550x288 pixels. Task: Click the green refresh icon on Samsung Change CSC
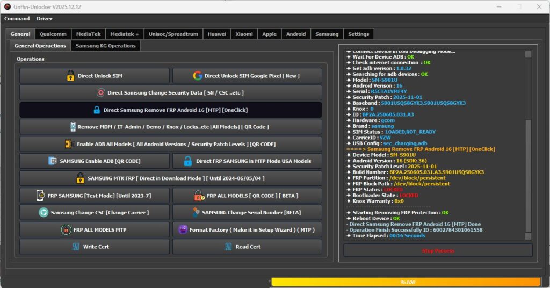tap(44, 213)
